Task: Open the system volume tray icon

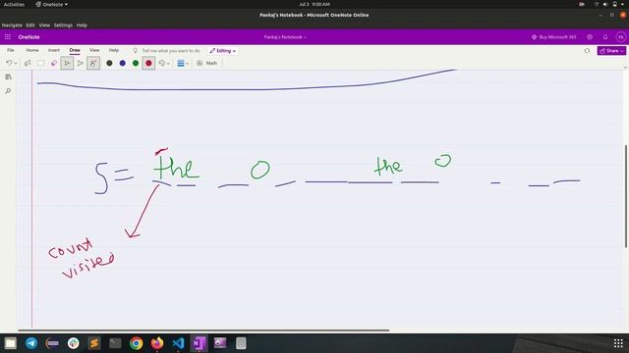Action: [605, 4]
